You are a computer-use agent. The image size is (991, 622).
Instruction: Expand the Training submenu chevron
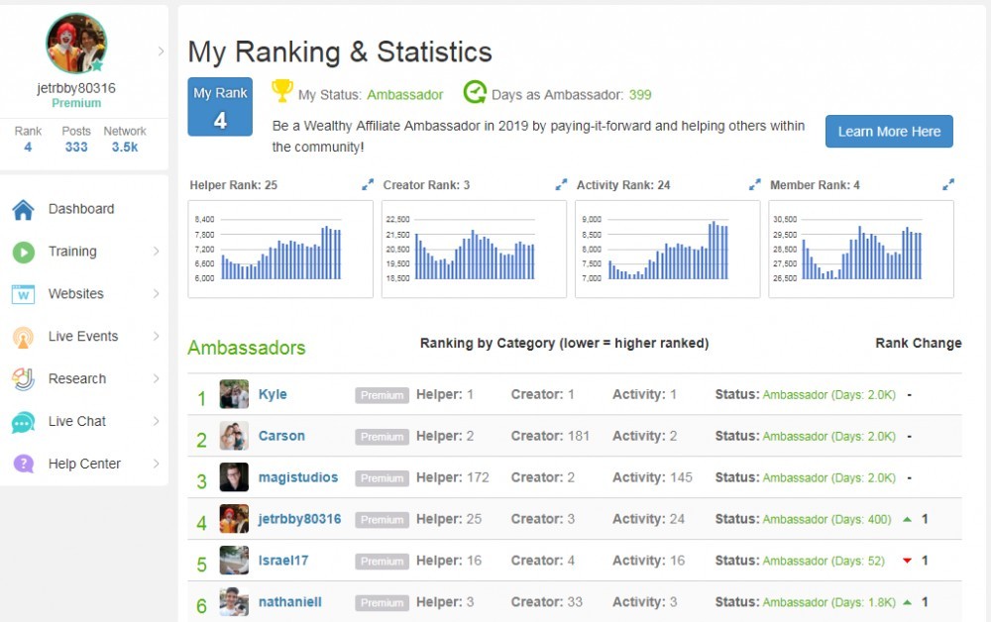pyautogui.click(x=156, y=252)
